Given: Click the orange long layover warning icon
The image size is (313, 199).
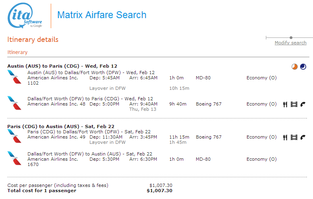Looking at the screenshot, I should [294, 66].
